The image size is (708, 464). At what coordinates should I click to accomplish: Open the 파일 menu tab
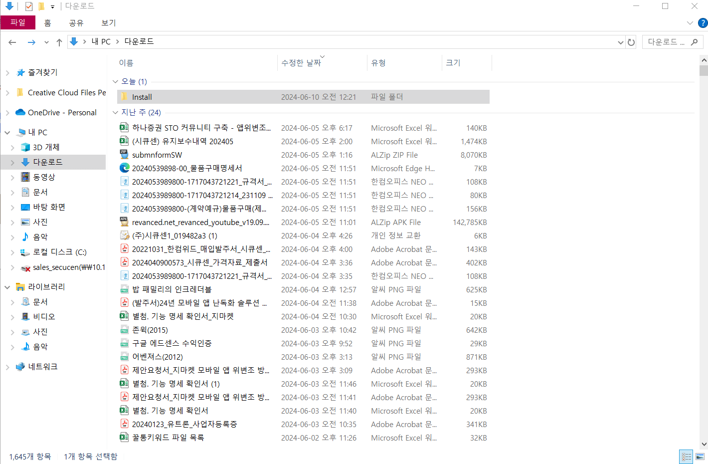click(18, 22)
